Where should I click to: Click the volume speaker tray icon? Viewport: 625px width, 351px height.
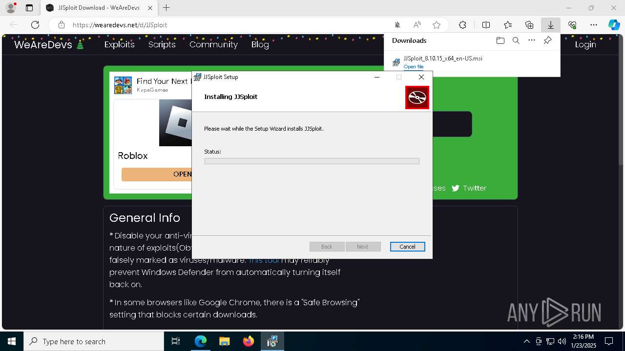[x=562, y=341]
